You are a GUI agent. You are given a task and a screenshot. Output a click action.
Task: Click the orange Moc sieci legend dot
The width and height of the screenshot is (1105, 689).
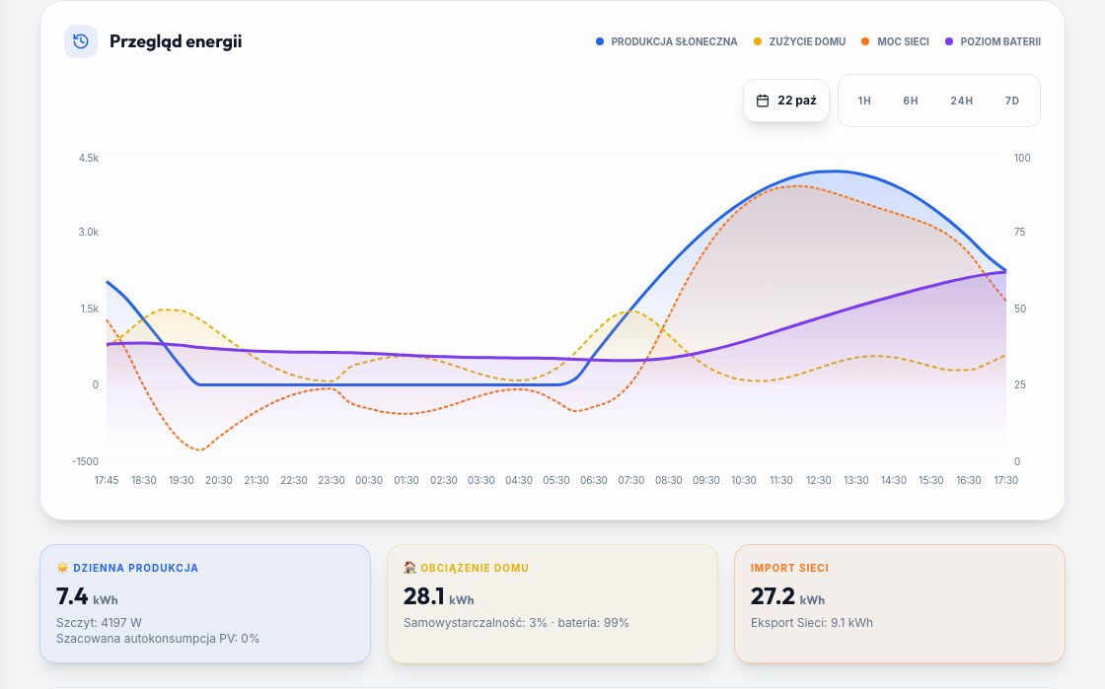(x=865, y=41)
